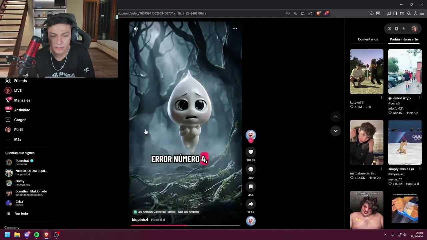Open the TikTok coins icon in top pill
The height and width of the screenshot is (240, 427).
coord(389,29)
